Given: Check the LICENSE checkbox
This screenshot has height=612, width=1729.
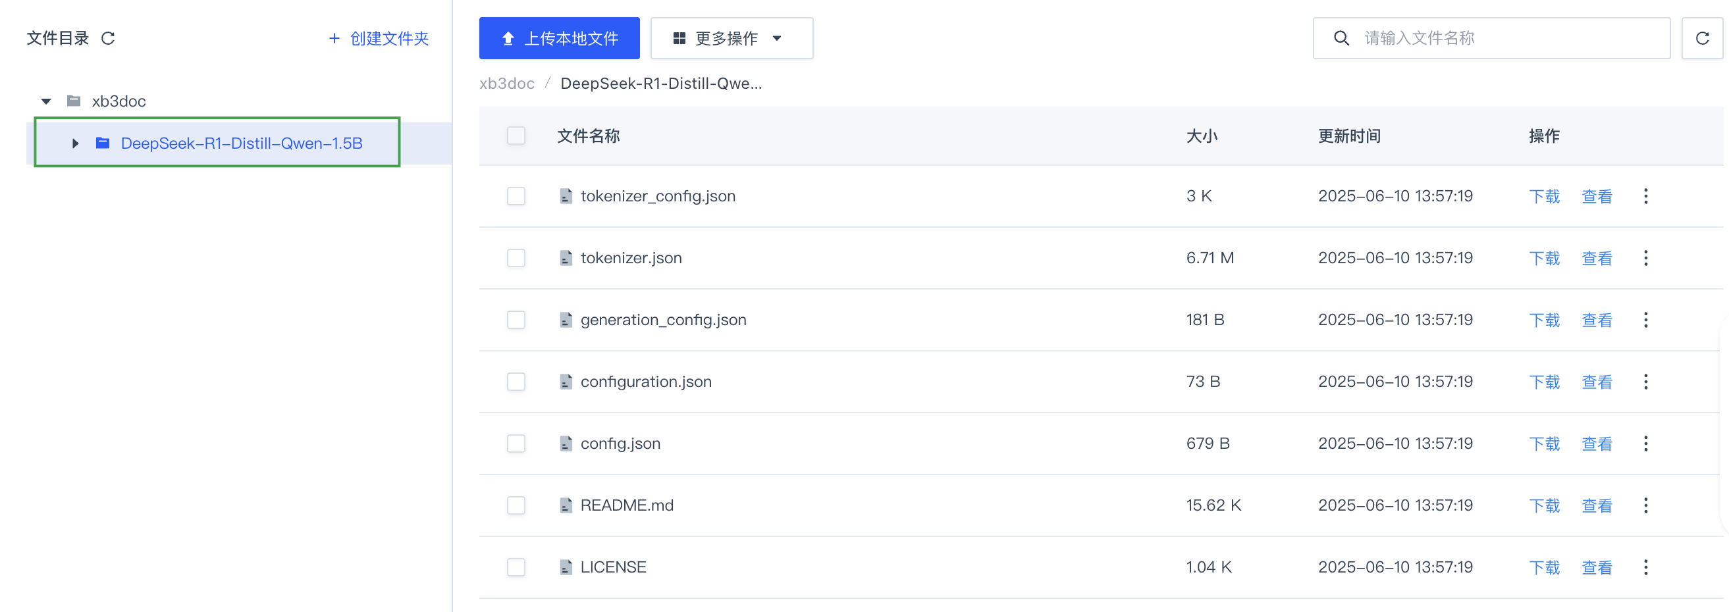Looking at the screenshot, I should point(516,567).
